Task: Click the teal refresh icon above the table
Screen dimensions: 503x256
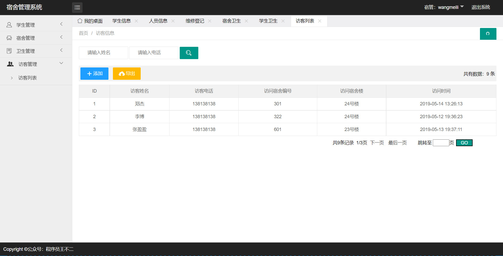Action: click(488, 34)
